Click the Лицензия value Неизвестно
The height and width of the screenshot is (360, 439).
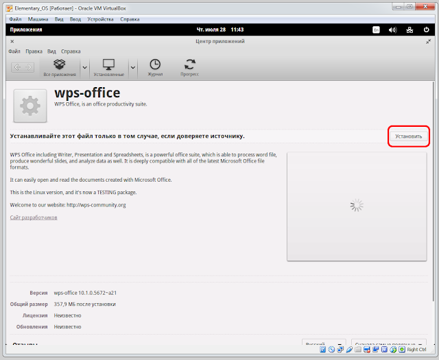click(x=67, y=315)
